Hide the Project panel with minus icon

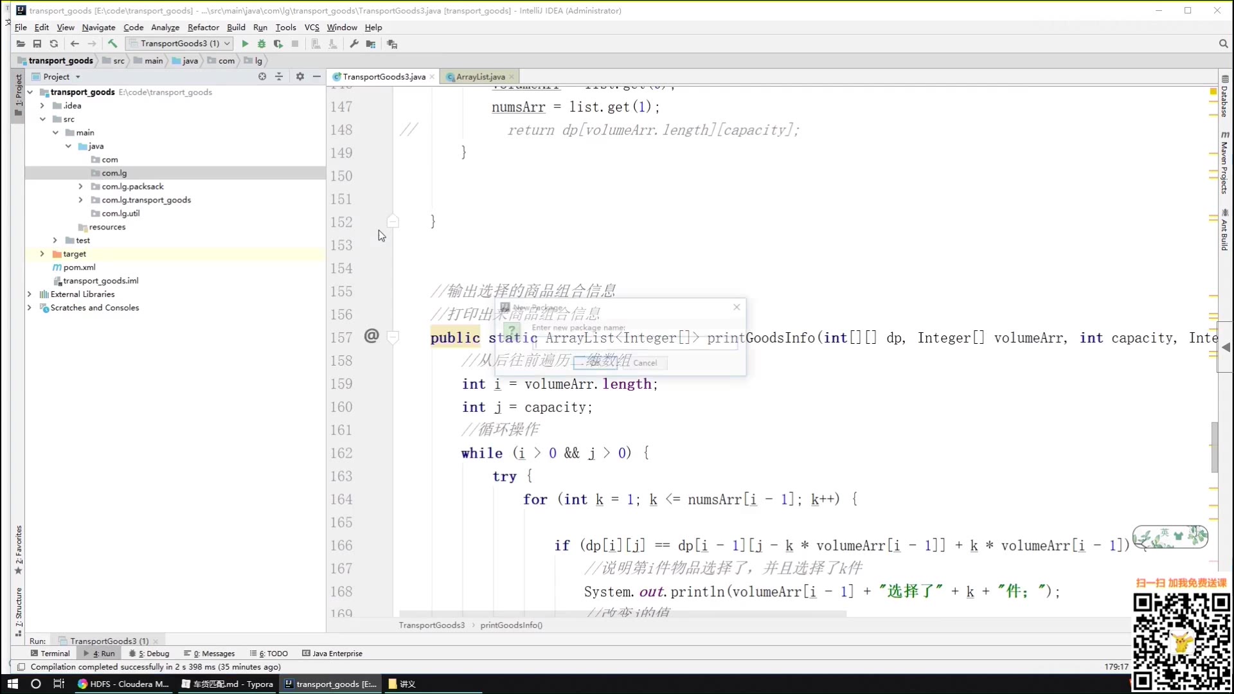[x=317, y=76]
